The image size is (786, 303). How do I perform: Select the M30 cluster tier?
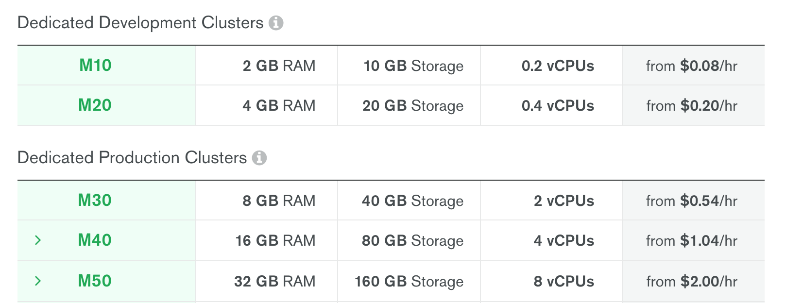click(95, 201)
